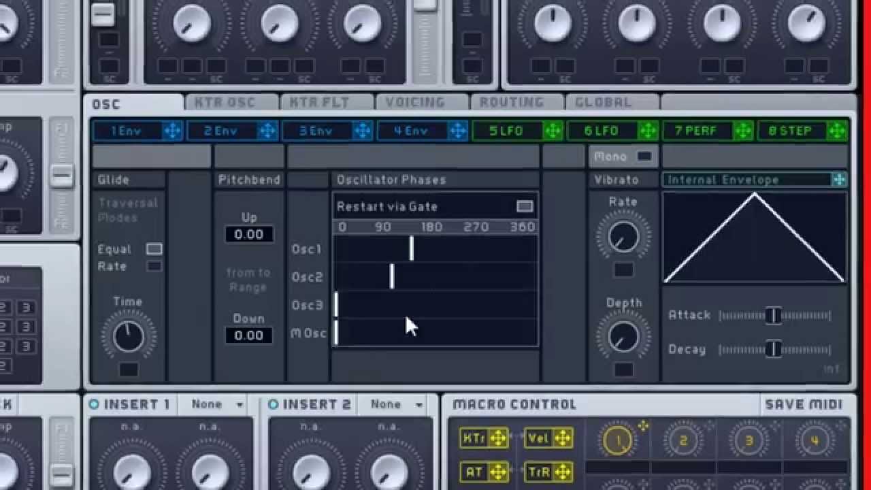Open the ROUTING tab
Viewport: 871px width, 490px height.
coord(518,103)
